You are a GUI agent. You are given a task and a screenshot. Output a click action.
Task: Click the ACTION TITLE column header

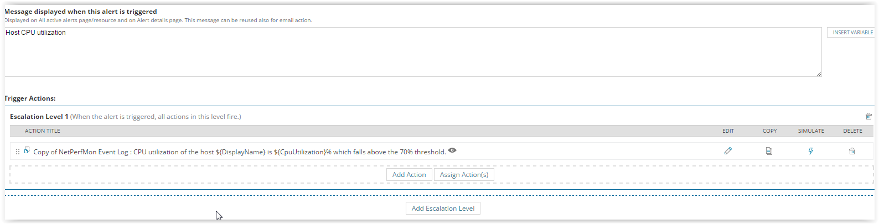(x=43, y=131)
